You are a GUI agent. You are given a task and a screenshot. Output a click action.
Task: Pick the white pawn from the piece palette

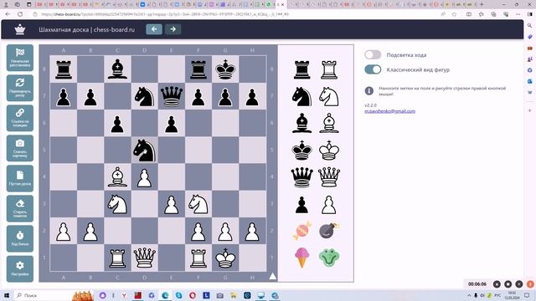[x=329, y=205]
